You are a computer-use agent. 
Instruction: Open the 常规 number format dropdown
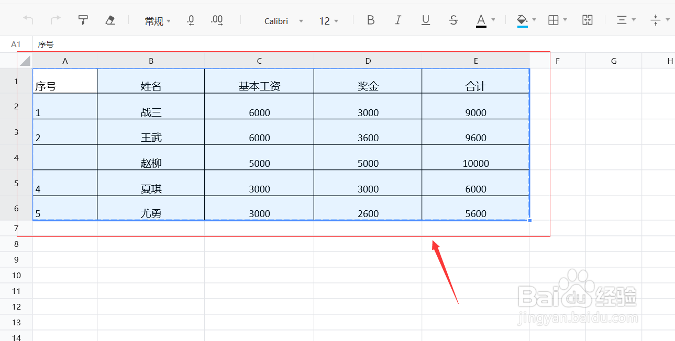click(x=157, y=20)
